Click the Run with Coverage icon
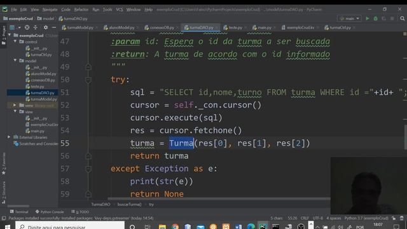The height and width of the screenshot is (229, 407). pos(383,18)
